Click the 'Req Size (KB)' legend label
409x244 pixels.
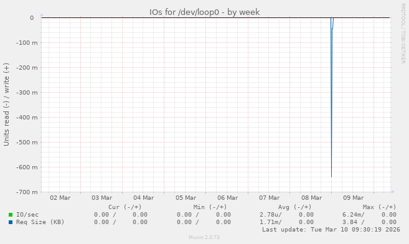(40, 222)
